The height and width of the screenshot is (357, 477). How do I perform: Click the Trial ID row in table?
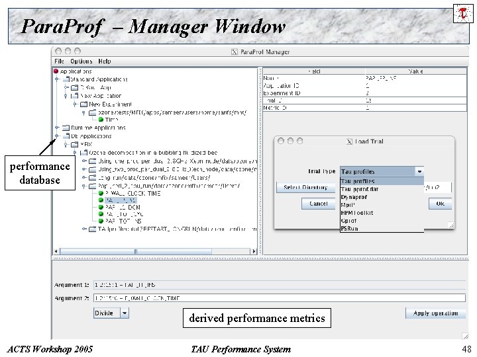[x=365, y=100]
